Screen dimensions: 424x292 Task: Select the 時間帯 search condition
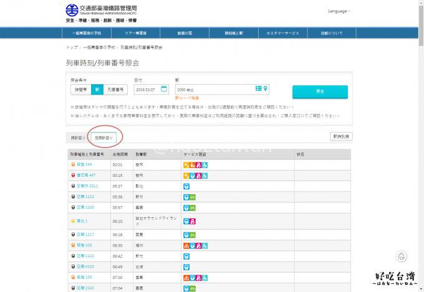[x=80, y=90]
